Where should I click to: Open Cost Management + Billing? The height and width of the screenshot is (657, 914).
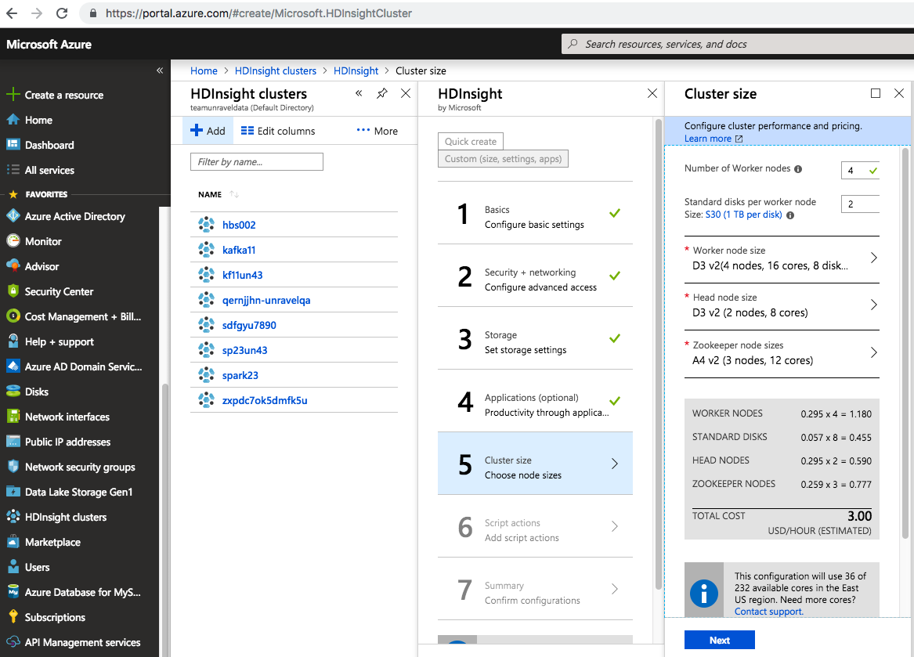pyautogui.click(x=83, y=316)
